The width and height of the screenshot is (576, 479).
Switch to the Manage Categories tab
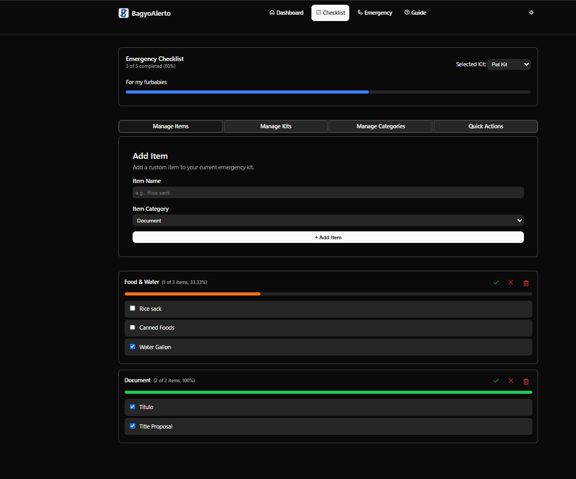click(380, 126)
